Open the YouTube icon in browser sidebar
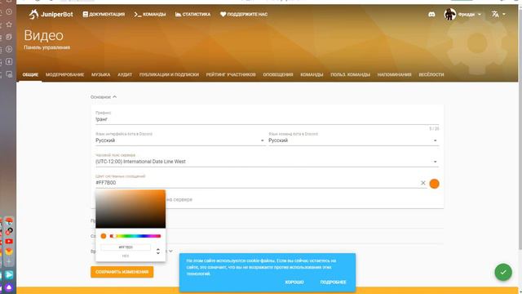This screenshot has width=522, height=294. [x=9, y=242]
